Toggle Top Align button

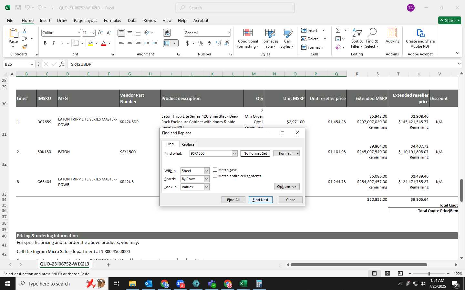pos(121,33)
